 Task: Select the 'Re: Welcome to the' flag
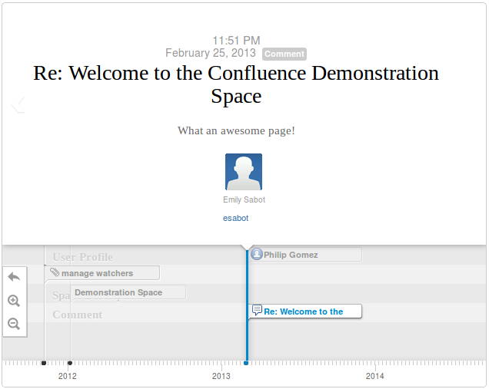point(306,312)
